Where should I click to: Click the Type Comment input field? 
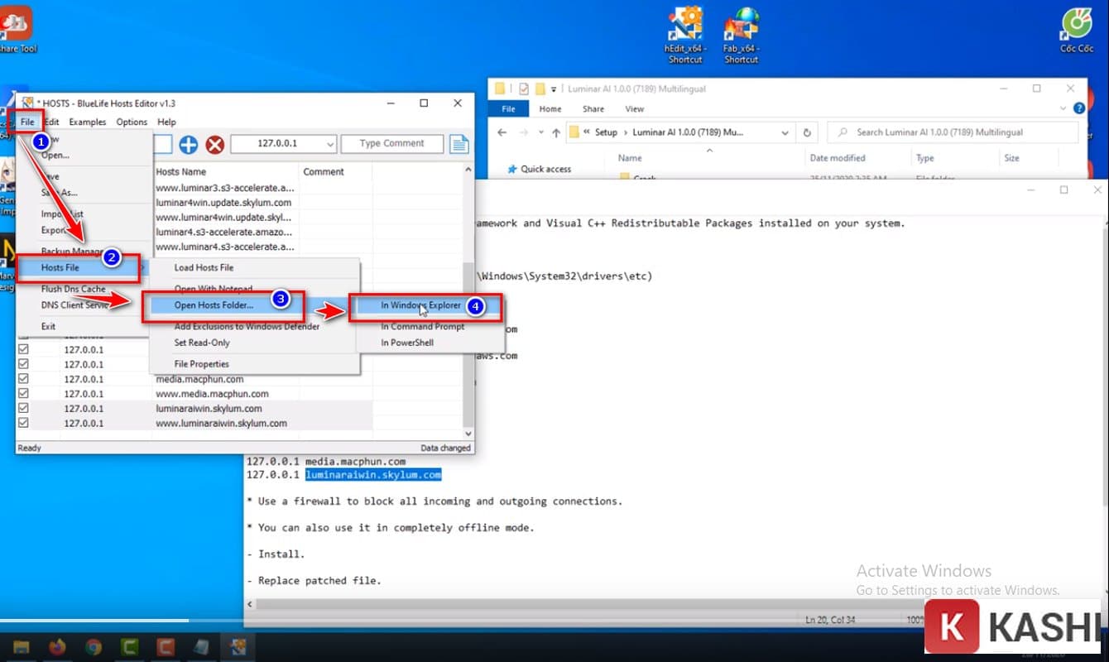click(392, 144)
